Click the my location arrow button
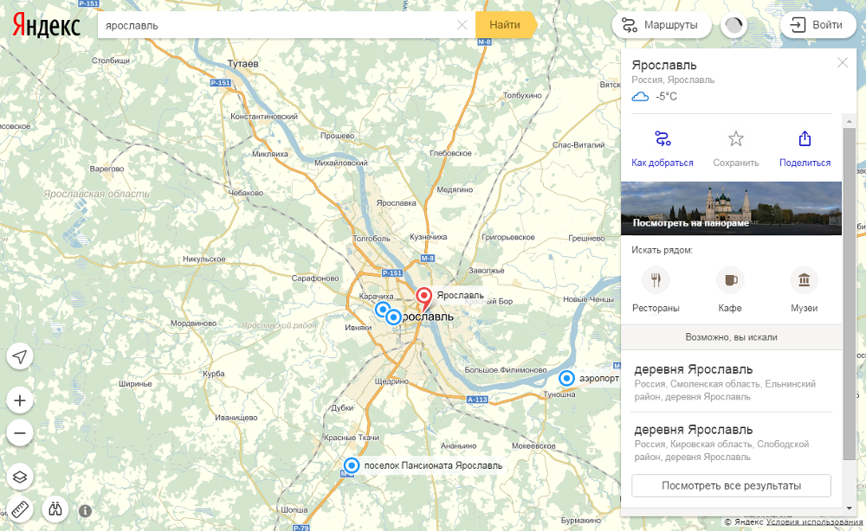866x531 pixels. tap(20, 357)
